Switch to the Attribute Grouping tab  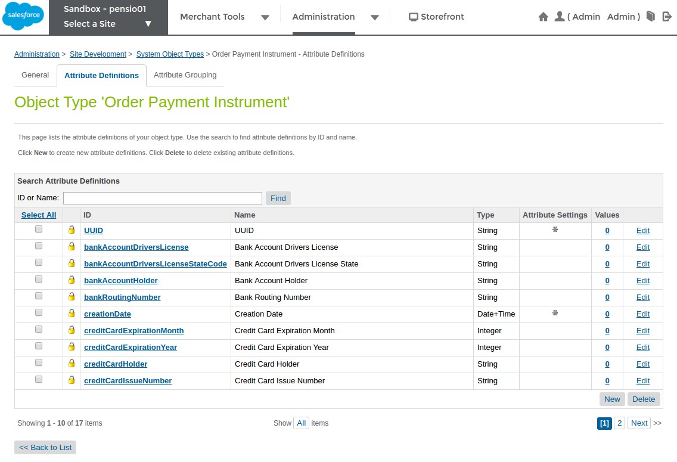coord(185,75)
